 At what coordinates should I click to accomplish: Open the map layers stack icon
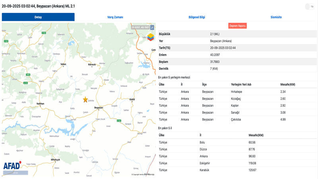point(151,37)
